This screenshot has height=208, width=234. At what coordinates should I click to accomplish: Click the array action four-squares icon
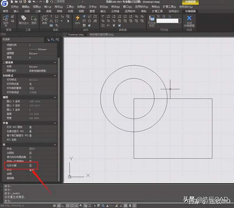(x=84, y=25)
